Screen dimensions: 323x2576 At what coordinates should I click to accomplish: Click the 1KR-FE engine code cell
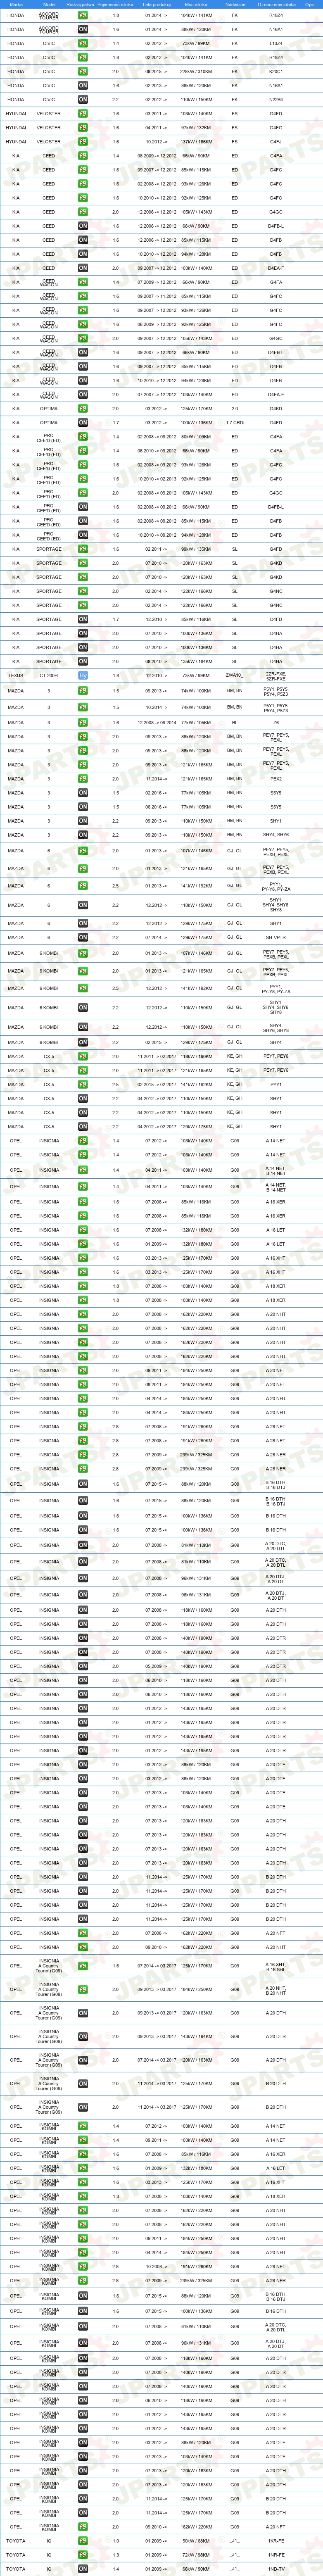coord(276,2541)
